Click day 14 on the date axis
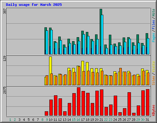This screenshot has height=123, width=157. [69, 120]
